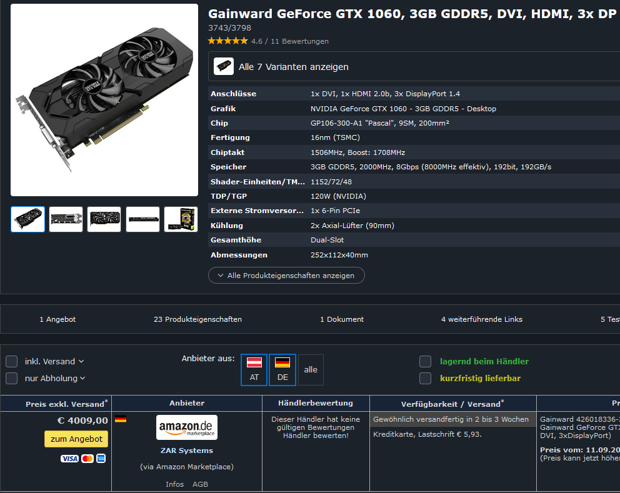Click the Händler bewerten! link
Viewport: 620px width, 493px height.
(x=316, y=436)
